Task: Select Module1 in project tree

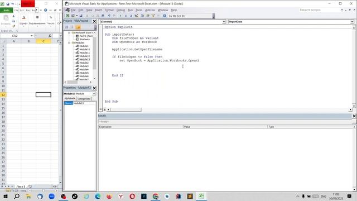Action: pyautogui.click(x=84, y=46)
